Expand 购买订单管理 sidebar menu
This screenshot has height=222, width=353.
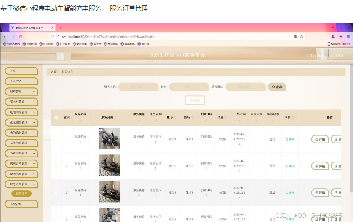21,164
